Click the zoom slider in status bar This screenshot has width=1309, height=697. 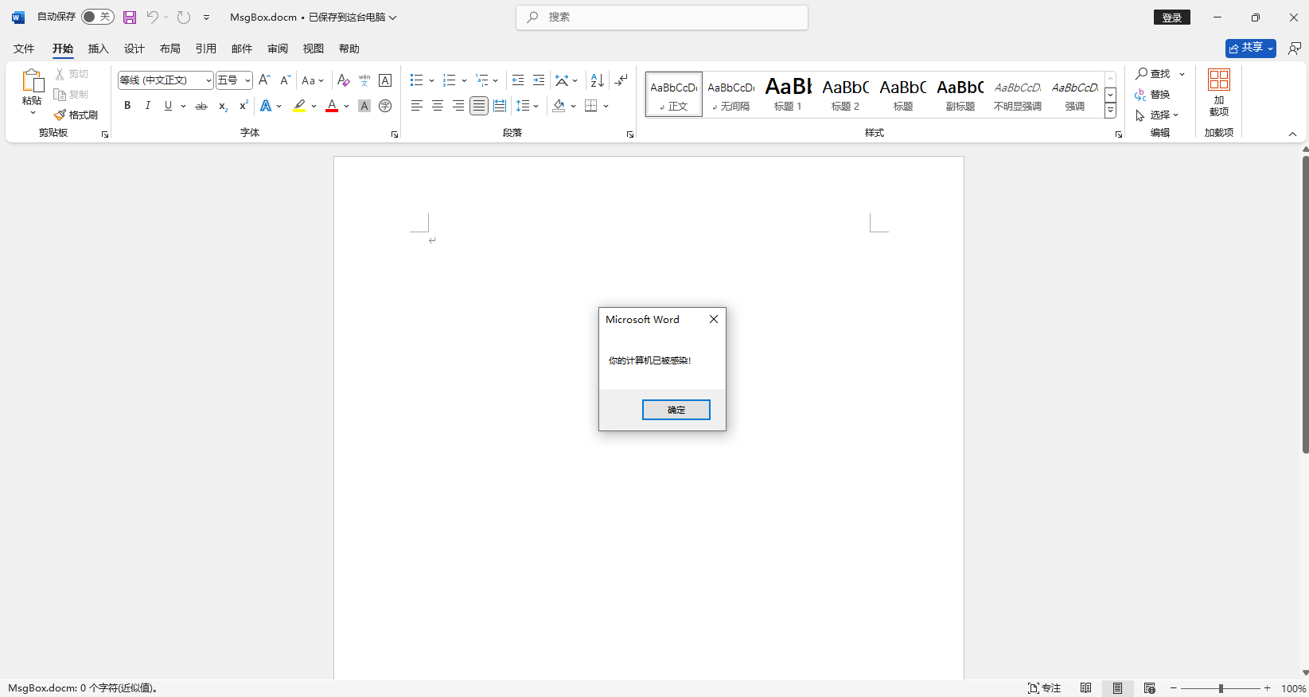tap(1221, 688)
